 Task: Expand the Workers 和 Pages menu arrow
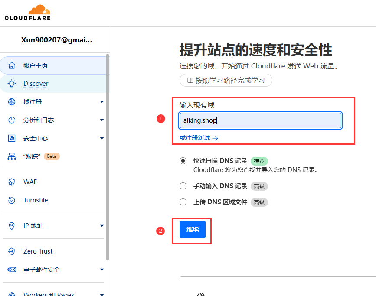[x=102, y=295]
